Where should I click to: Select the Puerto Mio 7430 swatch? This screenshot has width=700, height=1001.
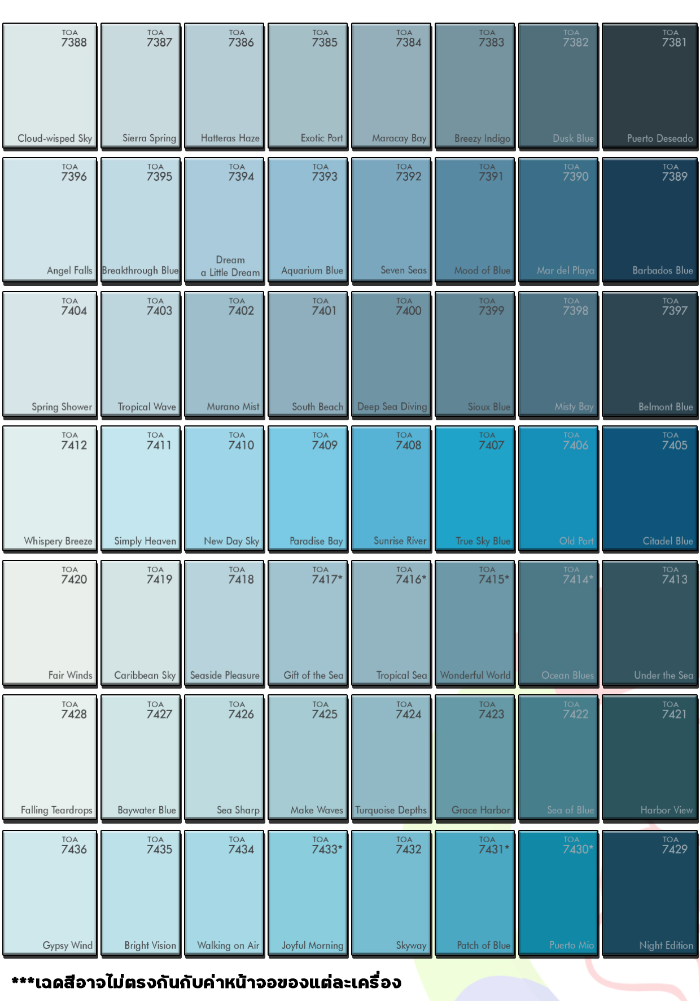click(558, 893)
